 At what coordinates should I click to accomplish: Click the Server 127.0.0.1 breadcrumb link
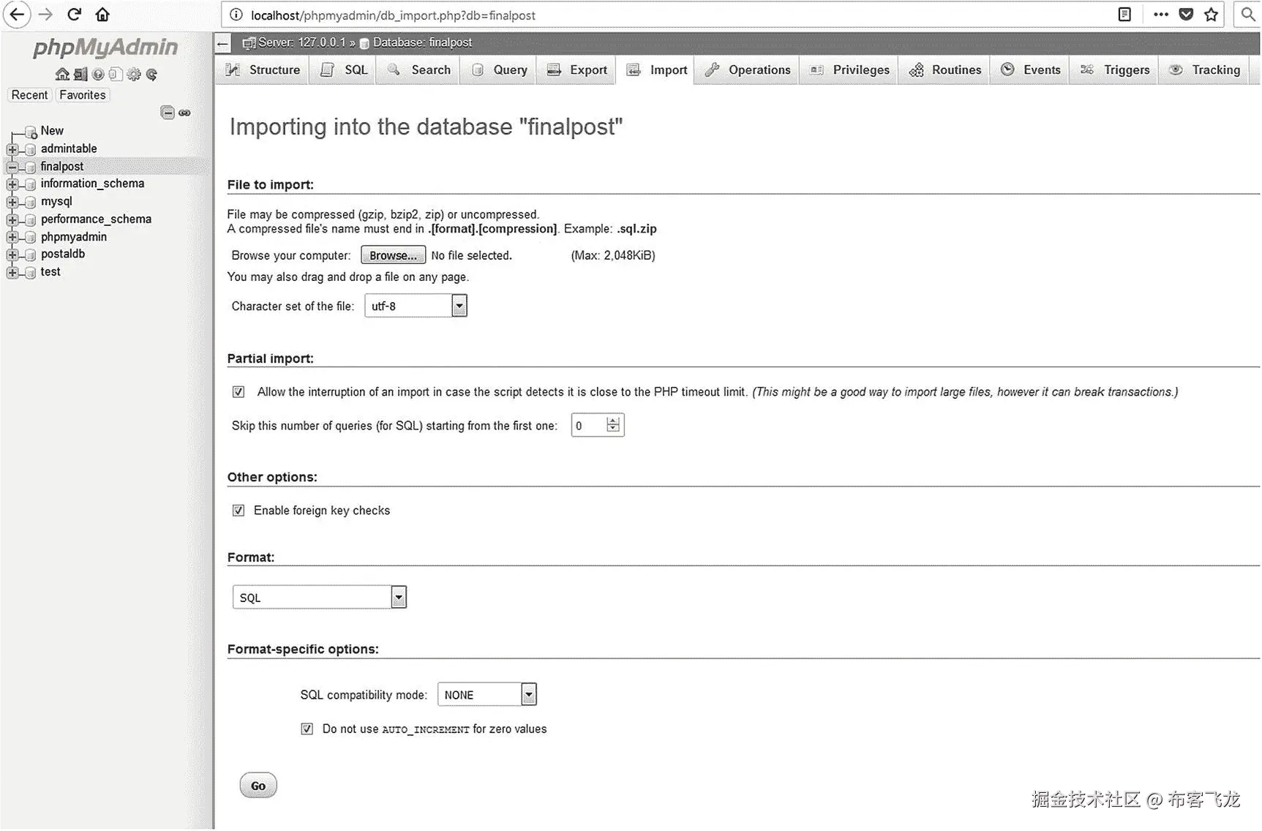(301, 43)
